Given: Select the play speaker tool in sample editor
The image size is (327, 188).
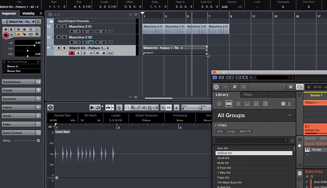Looking at the screenshot, I should tap(144, 107).
